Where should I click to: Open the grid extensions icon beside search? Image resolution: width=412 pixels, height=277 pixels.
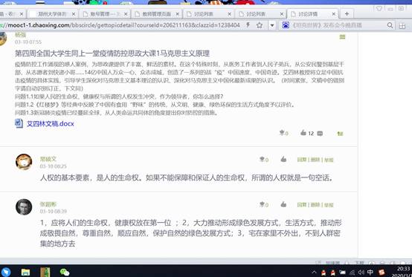point(402,26)
